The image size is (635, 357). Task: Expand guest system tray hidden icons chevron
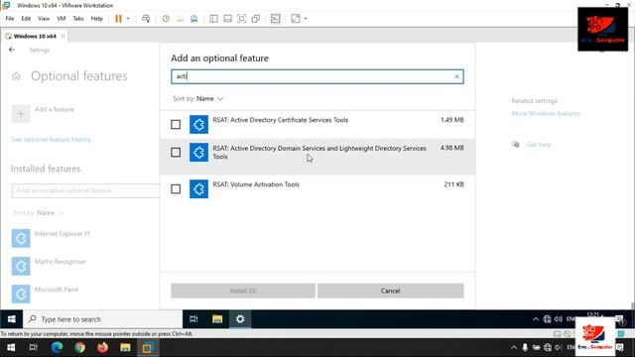coord(536,319)
